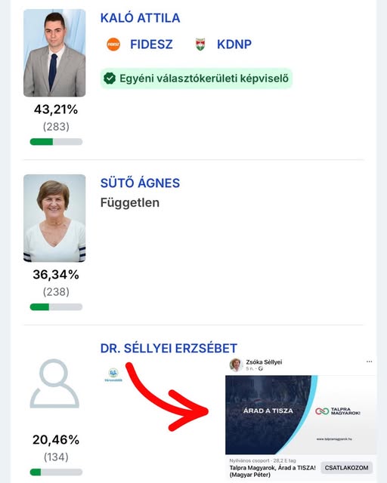The height and width of the screenshot is (483, 387).
Task: Click the CSATLAKOZOM join button
Action: tap(347, 468)
